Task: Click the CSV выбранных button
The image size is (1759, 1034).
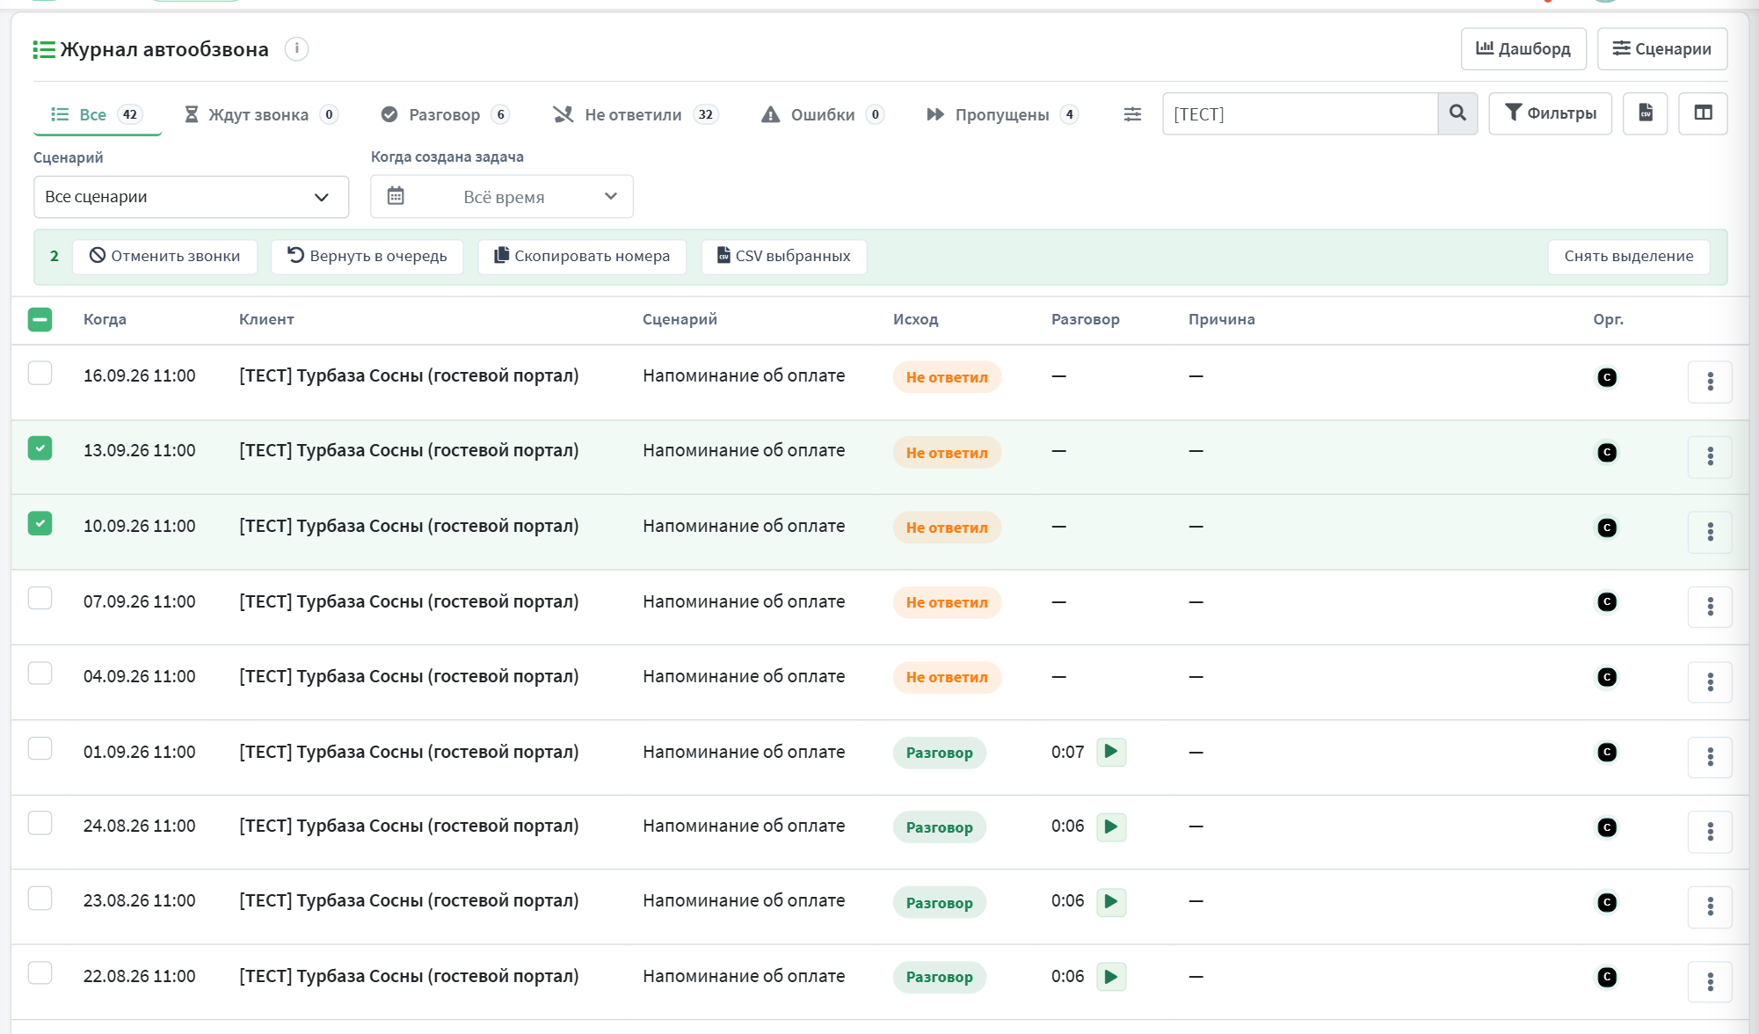Action: (784, 257)
